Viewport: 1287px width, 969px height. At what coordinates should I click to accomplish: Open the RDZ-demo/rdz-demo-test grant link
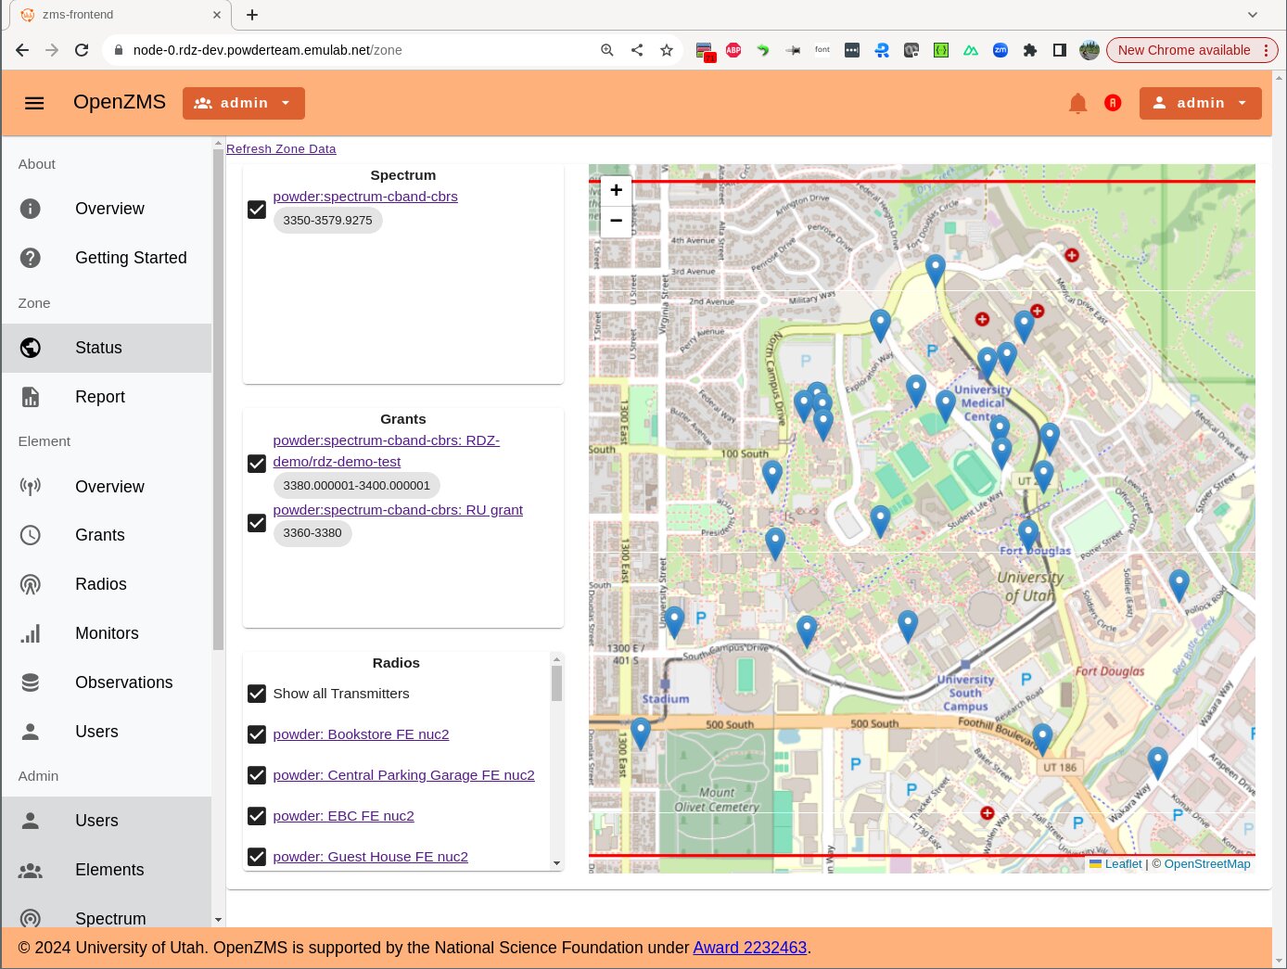click(x=387, y=451)
